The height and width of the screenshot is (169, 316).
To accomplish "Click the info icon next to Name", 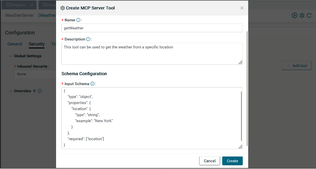I will (x=78, y=20).
